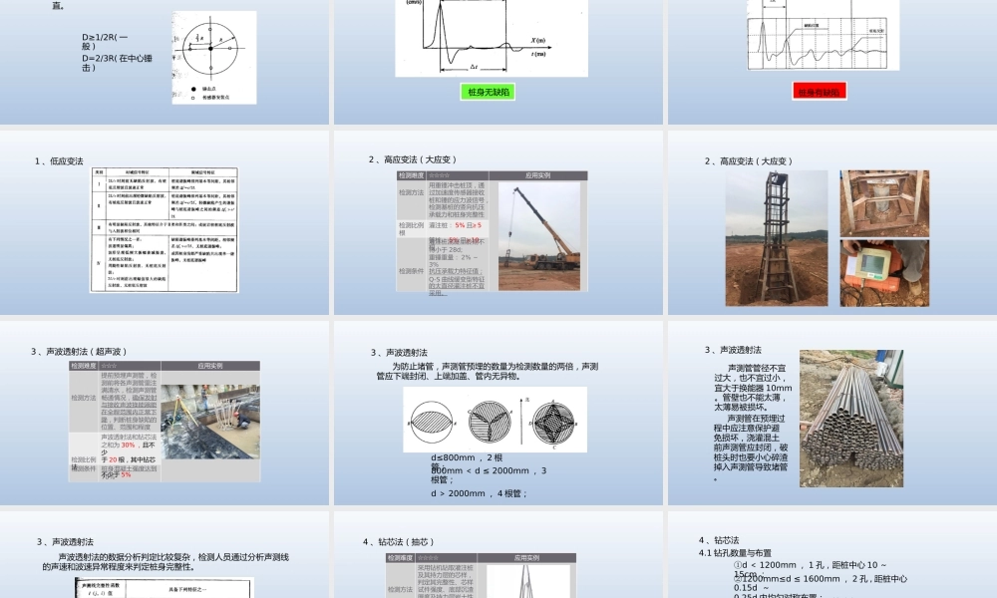
Task: Select the 1、低应变法 slide title
Action: tap(59, 160)
